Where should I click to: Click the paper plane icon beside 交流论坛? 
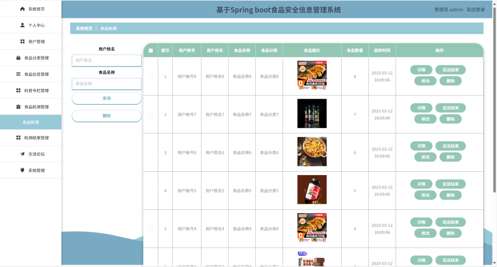(x=22, y=154)
